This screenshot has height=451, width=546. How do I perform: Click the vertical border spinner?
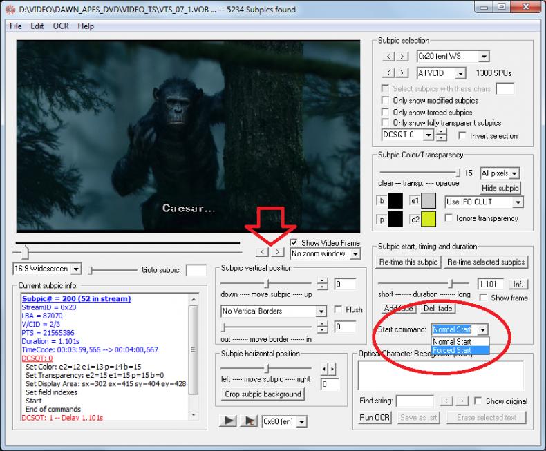pyautogui.click(x=323, y=327)
